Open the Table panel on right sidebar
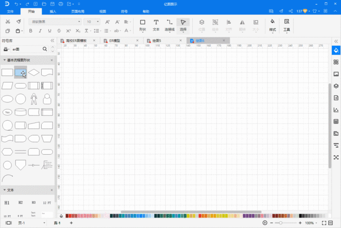 pyautogui.click(x=336, y=122)
